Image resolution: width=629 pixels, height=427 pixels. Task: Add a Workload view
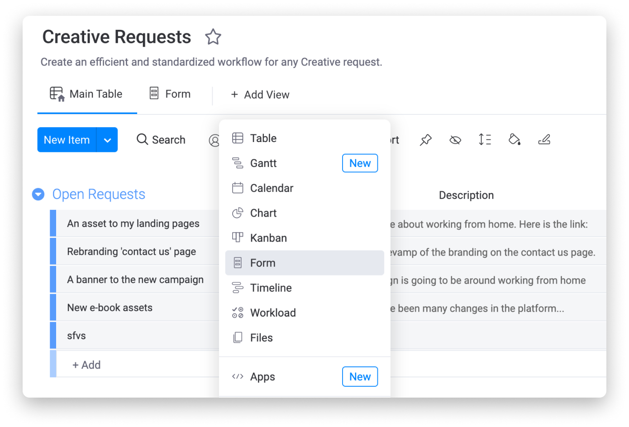305,313
